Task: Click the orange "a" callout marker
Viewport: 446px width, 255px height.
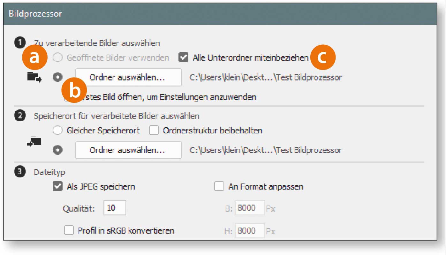Action: 34,58
